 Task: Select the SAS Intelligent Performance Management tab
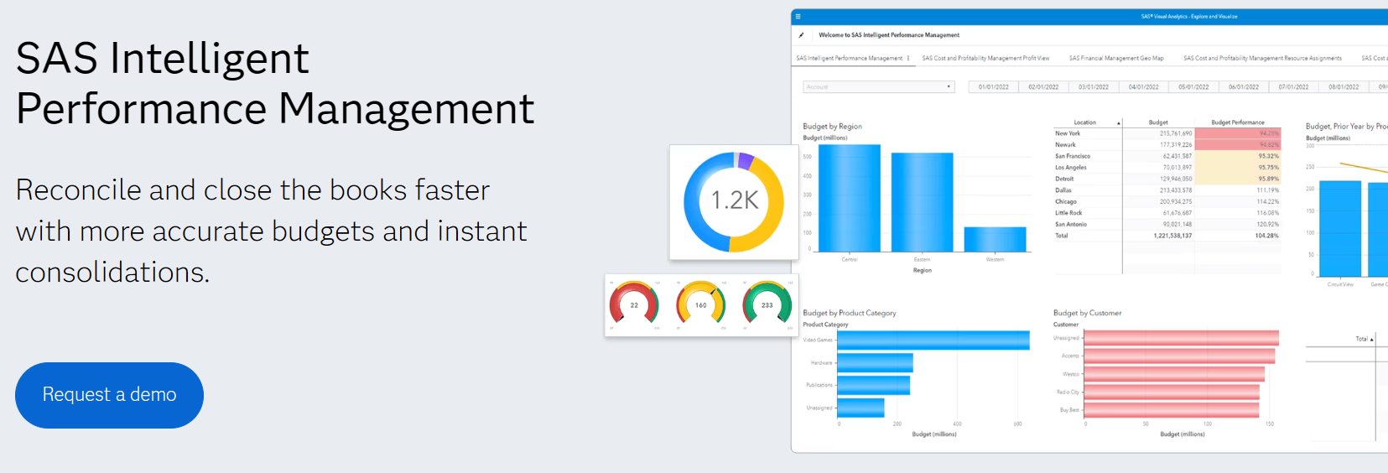(849, 59)
